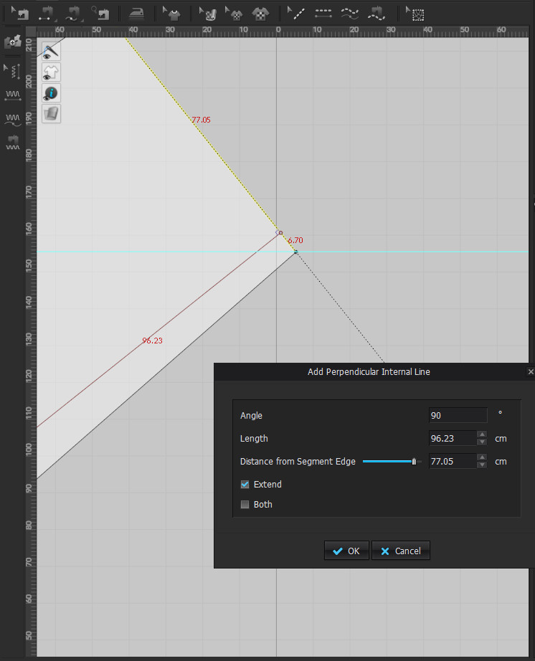This screenshot has width=535, height=661.
Task: Toggle sewing line visibility eye icon
Action: (51, 50)
